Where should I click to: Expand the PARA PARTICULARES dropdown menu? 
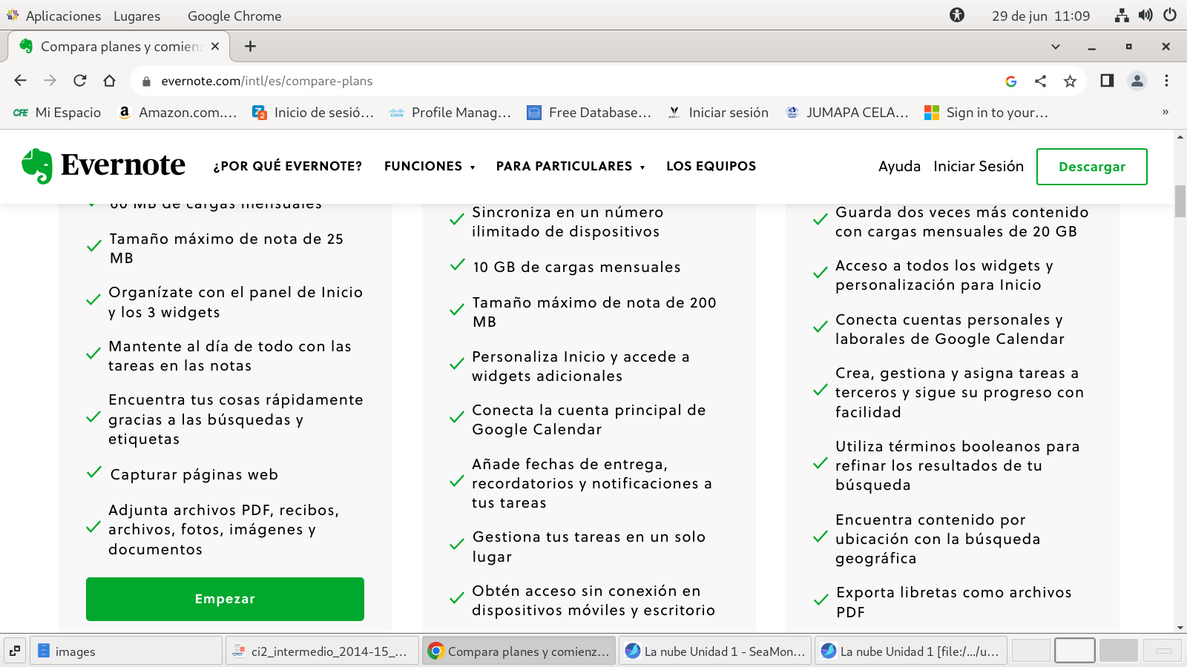point(570,166)
